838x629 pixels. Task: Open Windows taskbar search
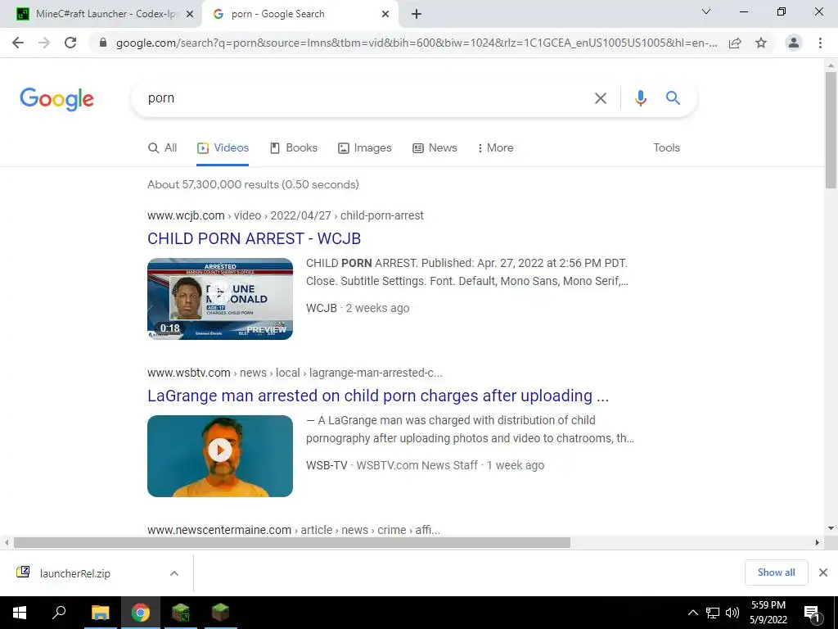59,613
